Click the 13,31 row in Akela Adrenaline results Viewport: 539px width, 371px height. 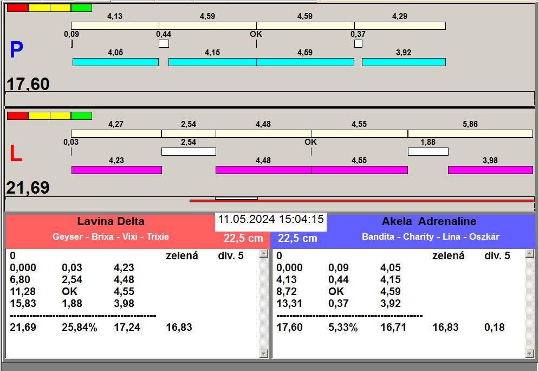[339, 304]
